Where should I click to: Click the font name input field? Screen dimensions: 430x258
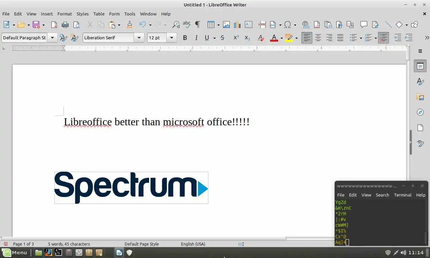(x=108, y=38)
